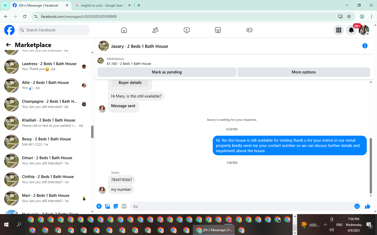Bookmark this page with the star
The height and width of the screenshot is (235, 377).
point(349,16)
